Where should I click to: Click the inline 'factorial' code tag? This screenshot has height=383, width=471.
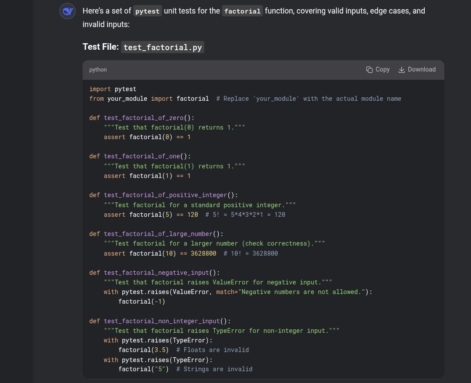tap(242, 11)
